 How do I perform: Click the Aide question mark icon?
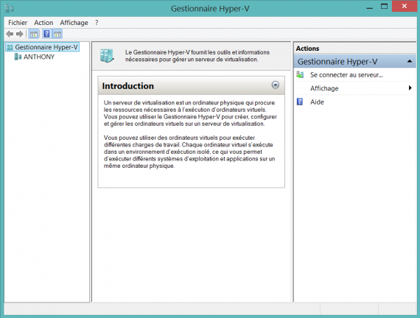coord(300,102)
